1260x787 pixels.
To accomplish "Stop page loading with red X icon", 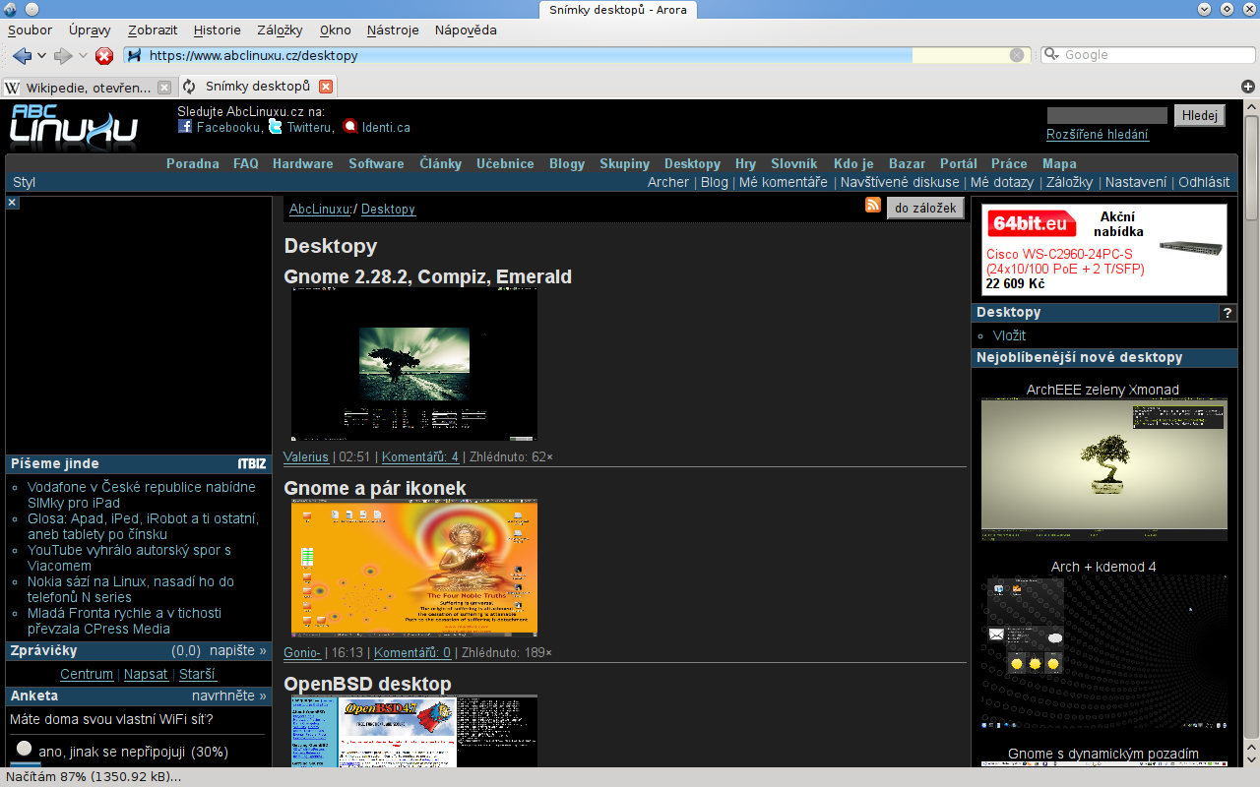I will coord(104,56).
